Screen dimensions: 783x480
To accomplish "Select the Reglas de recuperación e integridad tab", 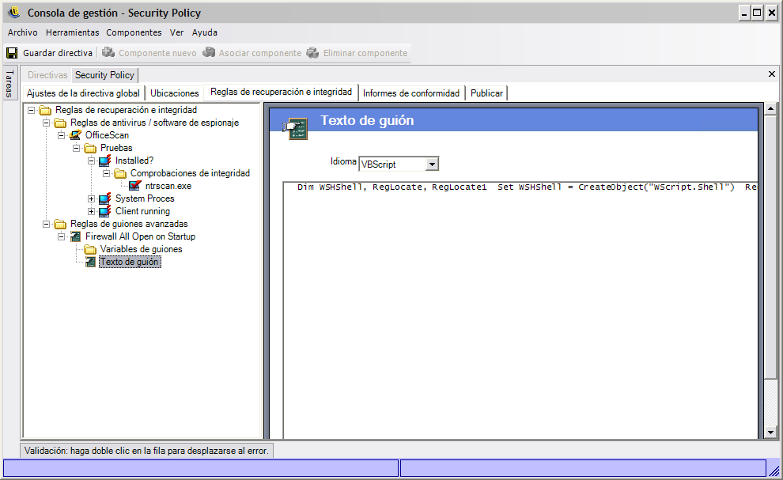I will point(281,92).
